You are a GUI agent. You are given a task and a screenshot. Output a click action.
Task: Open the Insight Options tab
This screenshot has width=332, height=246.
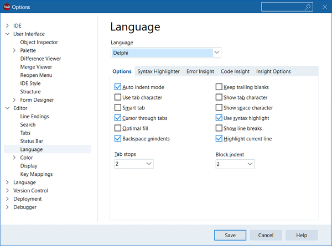pos(273,71)
